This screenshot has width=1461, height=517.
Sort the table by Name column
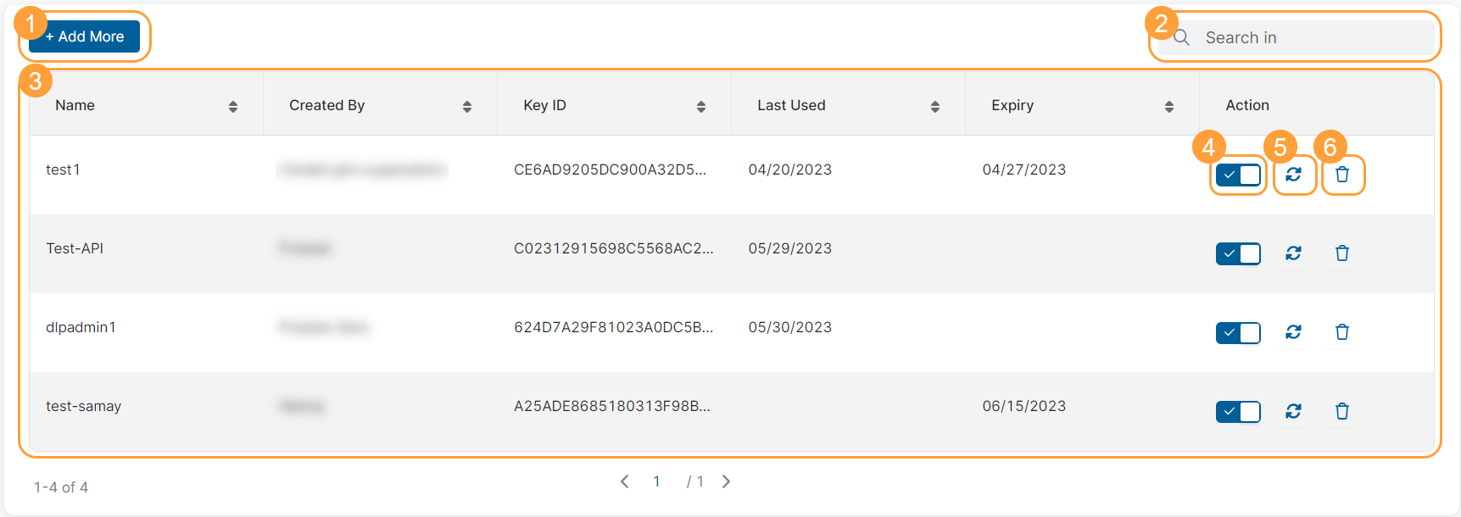233,106
